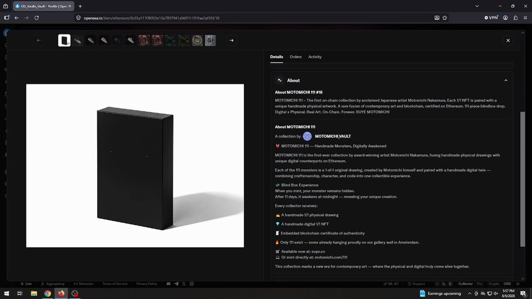Open the Privacy Policy link
The image size is (532, 299).
147,283
